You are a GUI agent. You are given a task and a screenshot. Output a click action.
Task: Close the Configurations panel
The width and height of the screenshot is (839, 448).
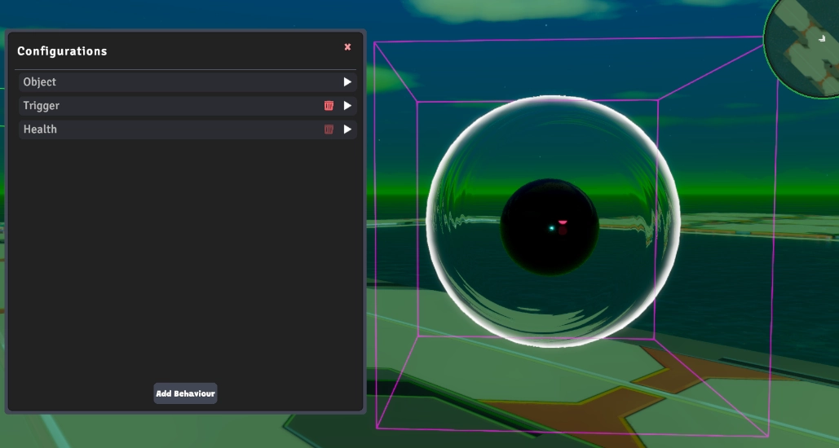point(347,47)
